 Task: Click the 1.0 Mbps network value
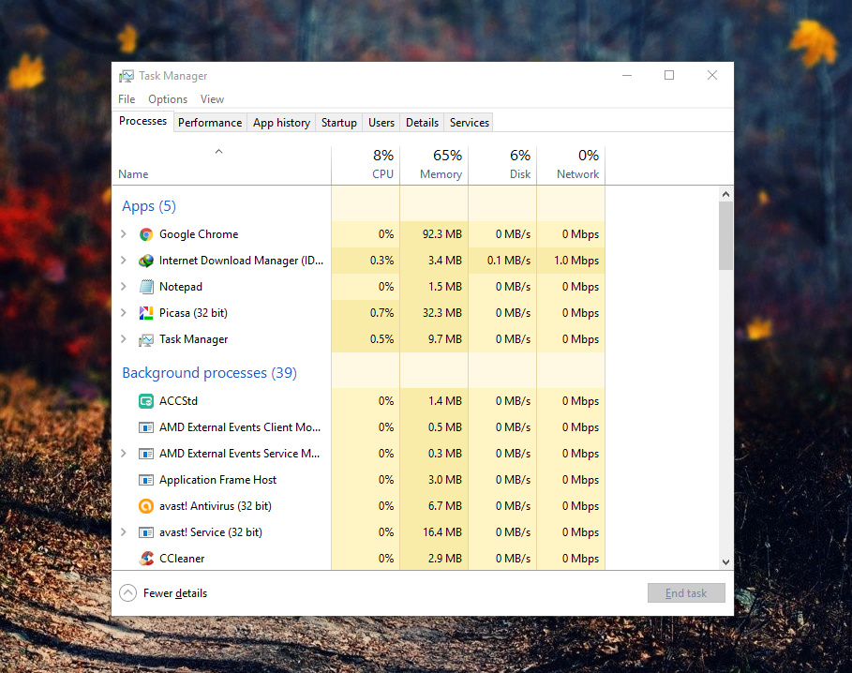(x=576, y=261)
